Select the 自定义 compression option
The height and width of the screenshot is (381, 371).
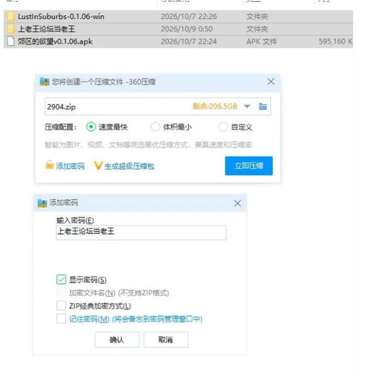coord(223,127)
